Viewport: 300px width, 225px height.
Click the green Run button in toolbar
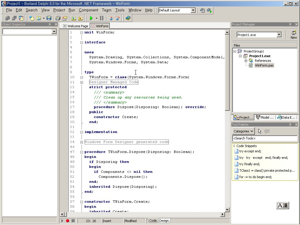(91, 18)
